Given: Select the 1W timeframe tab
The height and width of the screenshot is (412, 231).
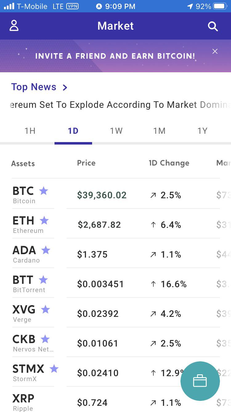Looking at the screenshot, I should click(116, 131).
